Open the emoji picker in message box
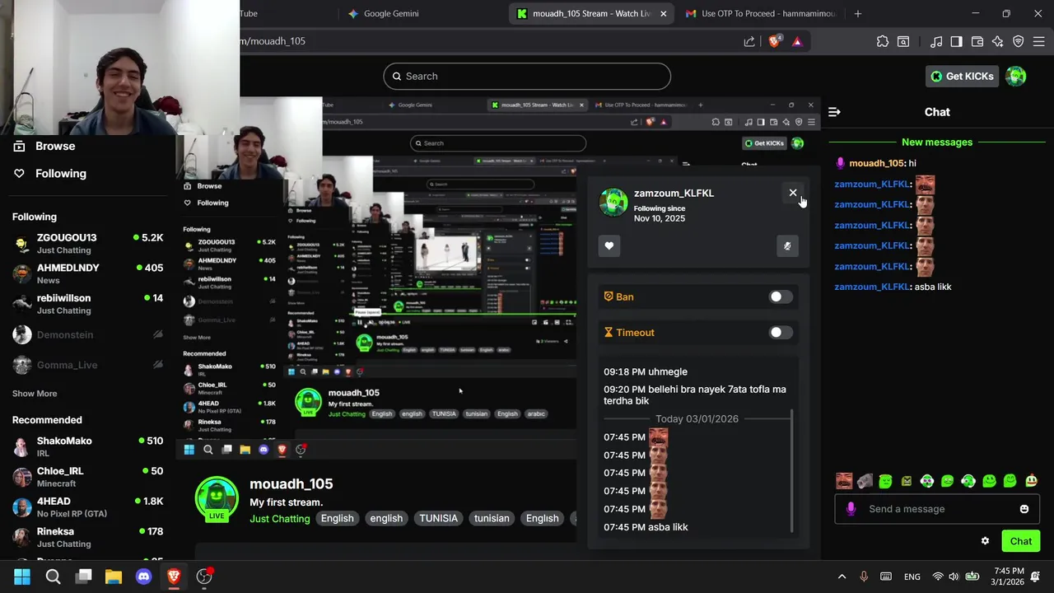The width and height of the screenshot is (1054, 593). pyautogui.click(x=1024, y=509)
